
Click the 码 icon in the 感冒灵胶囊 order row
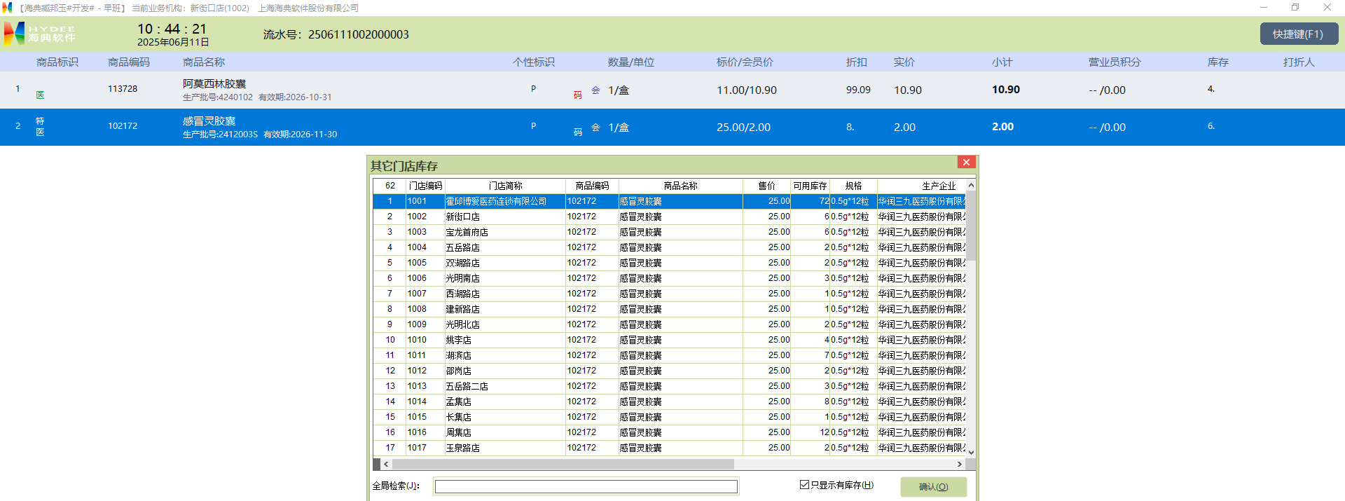tap(578, 132)
